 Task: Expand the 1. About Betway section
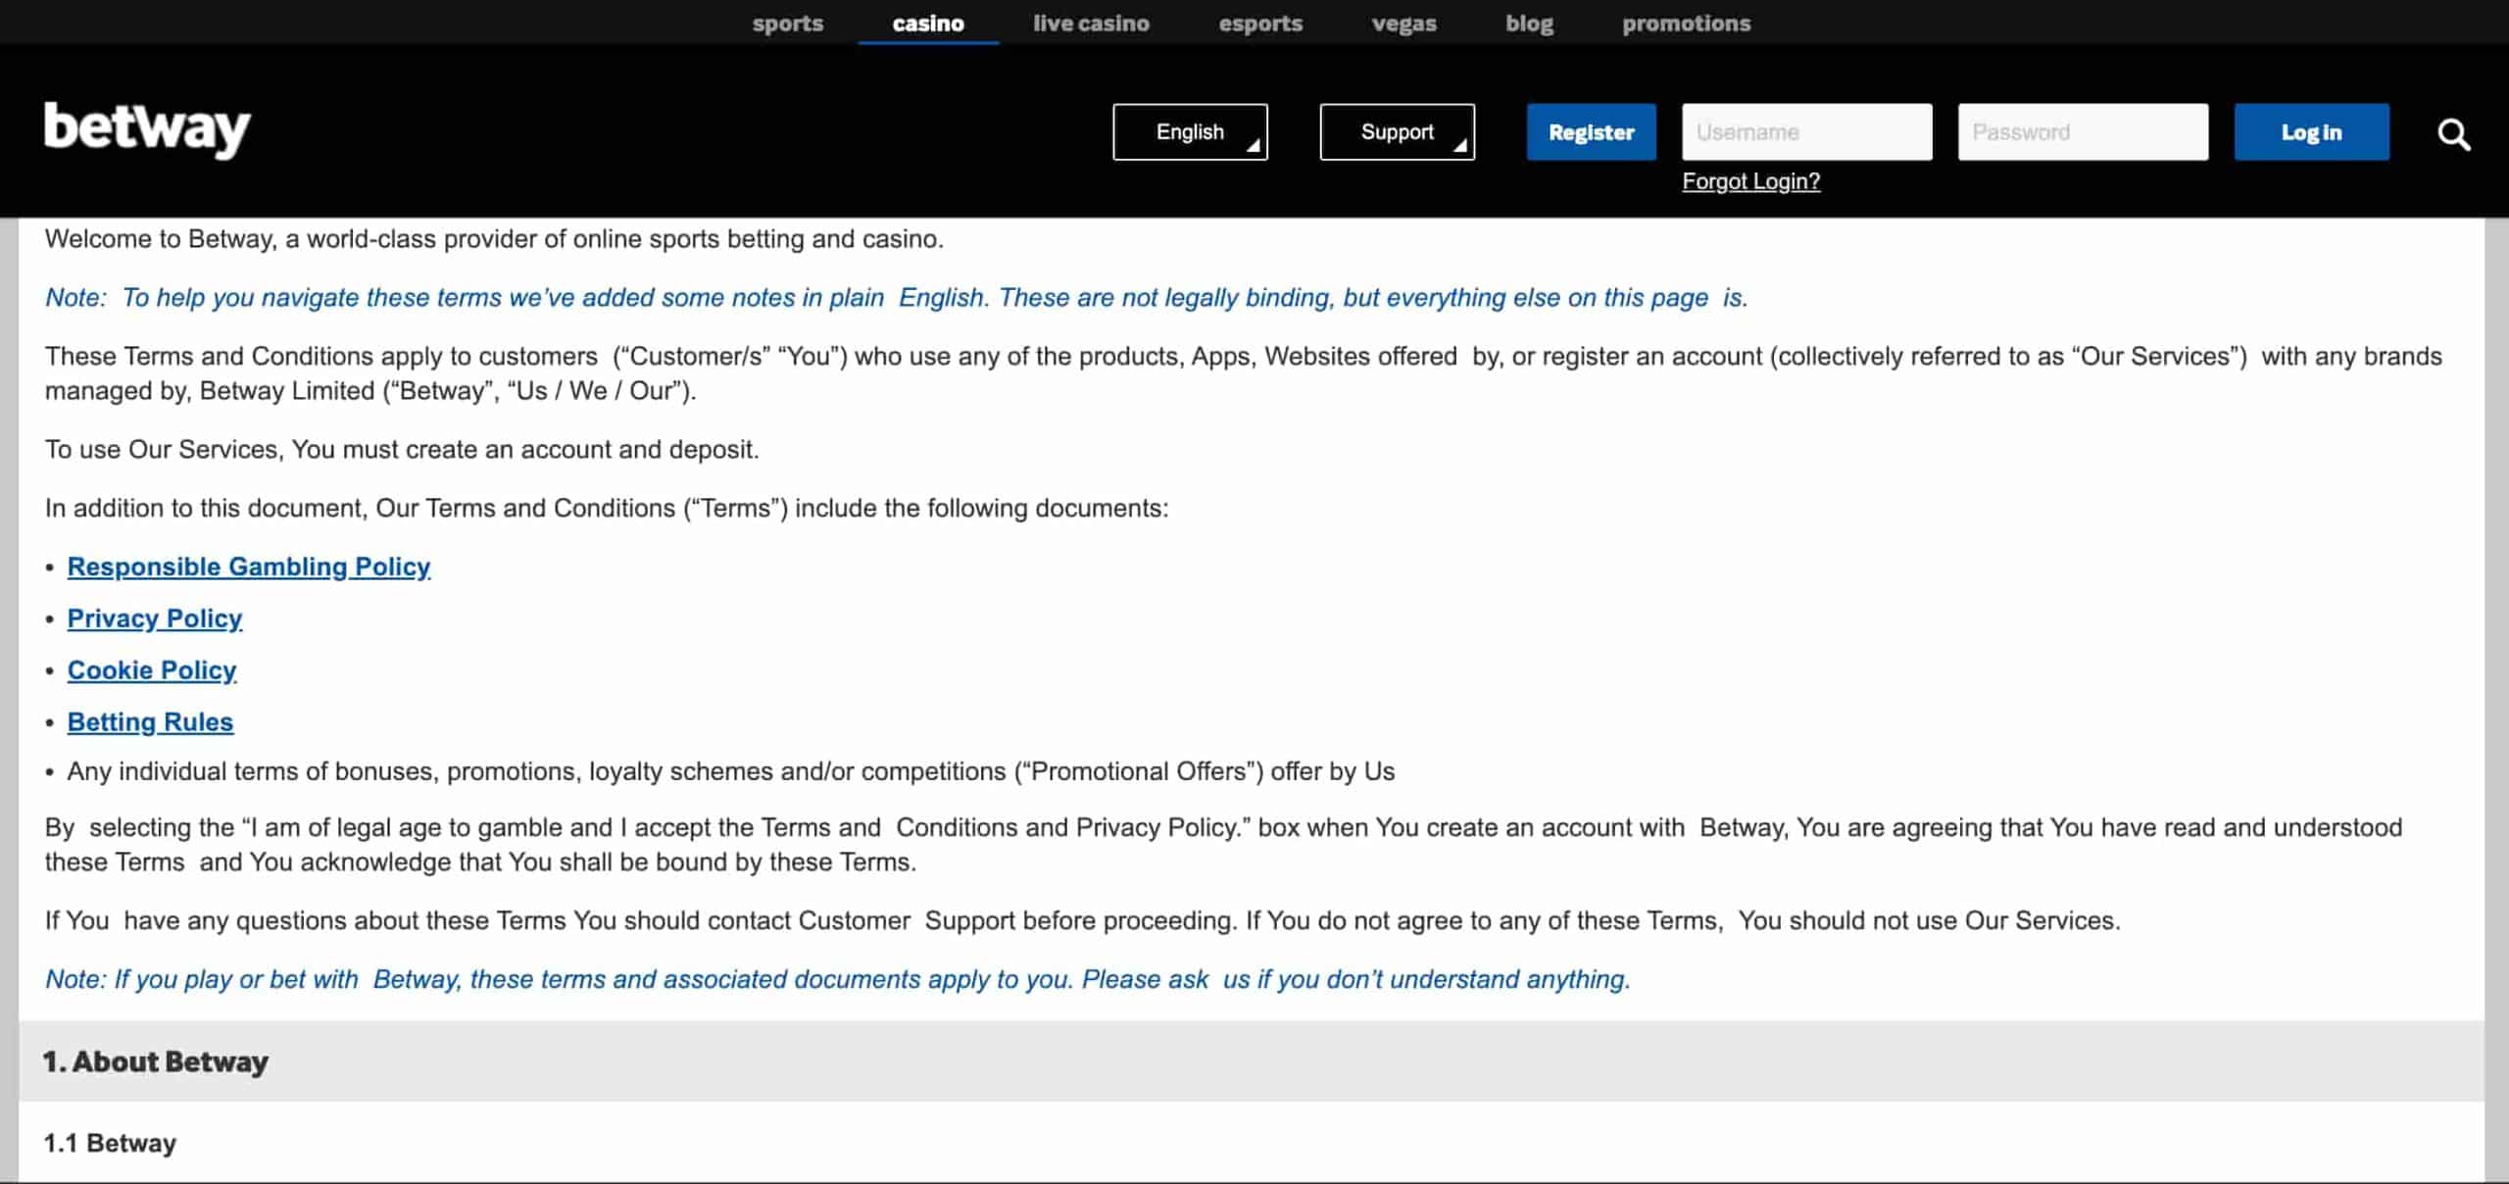point(1251,1061)
